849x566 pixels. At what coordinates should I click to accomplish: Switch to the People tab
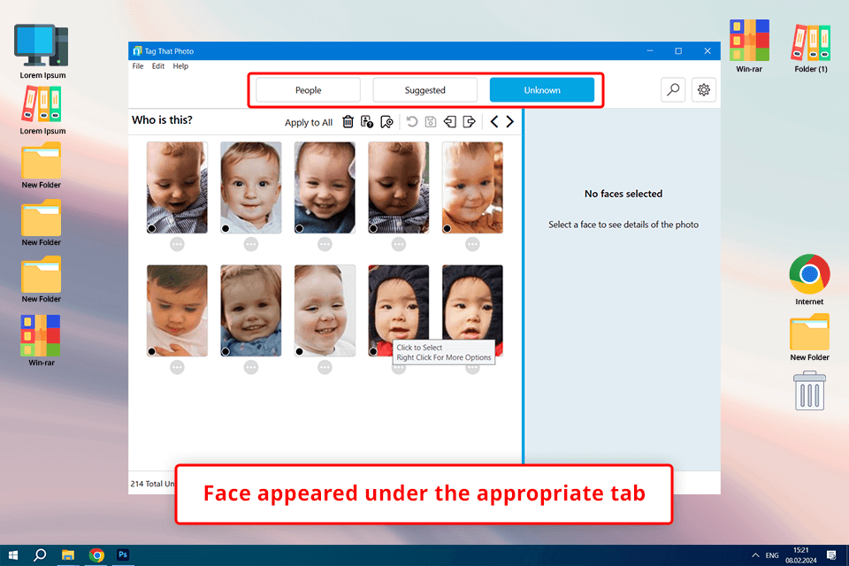coord(308,90)
